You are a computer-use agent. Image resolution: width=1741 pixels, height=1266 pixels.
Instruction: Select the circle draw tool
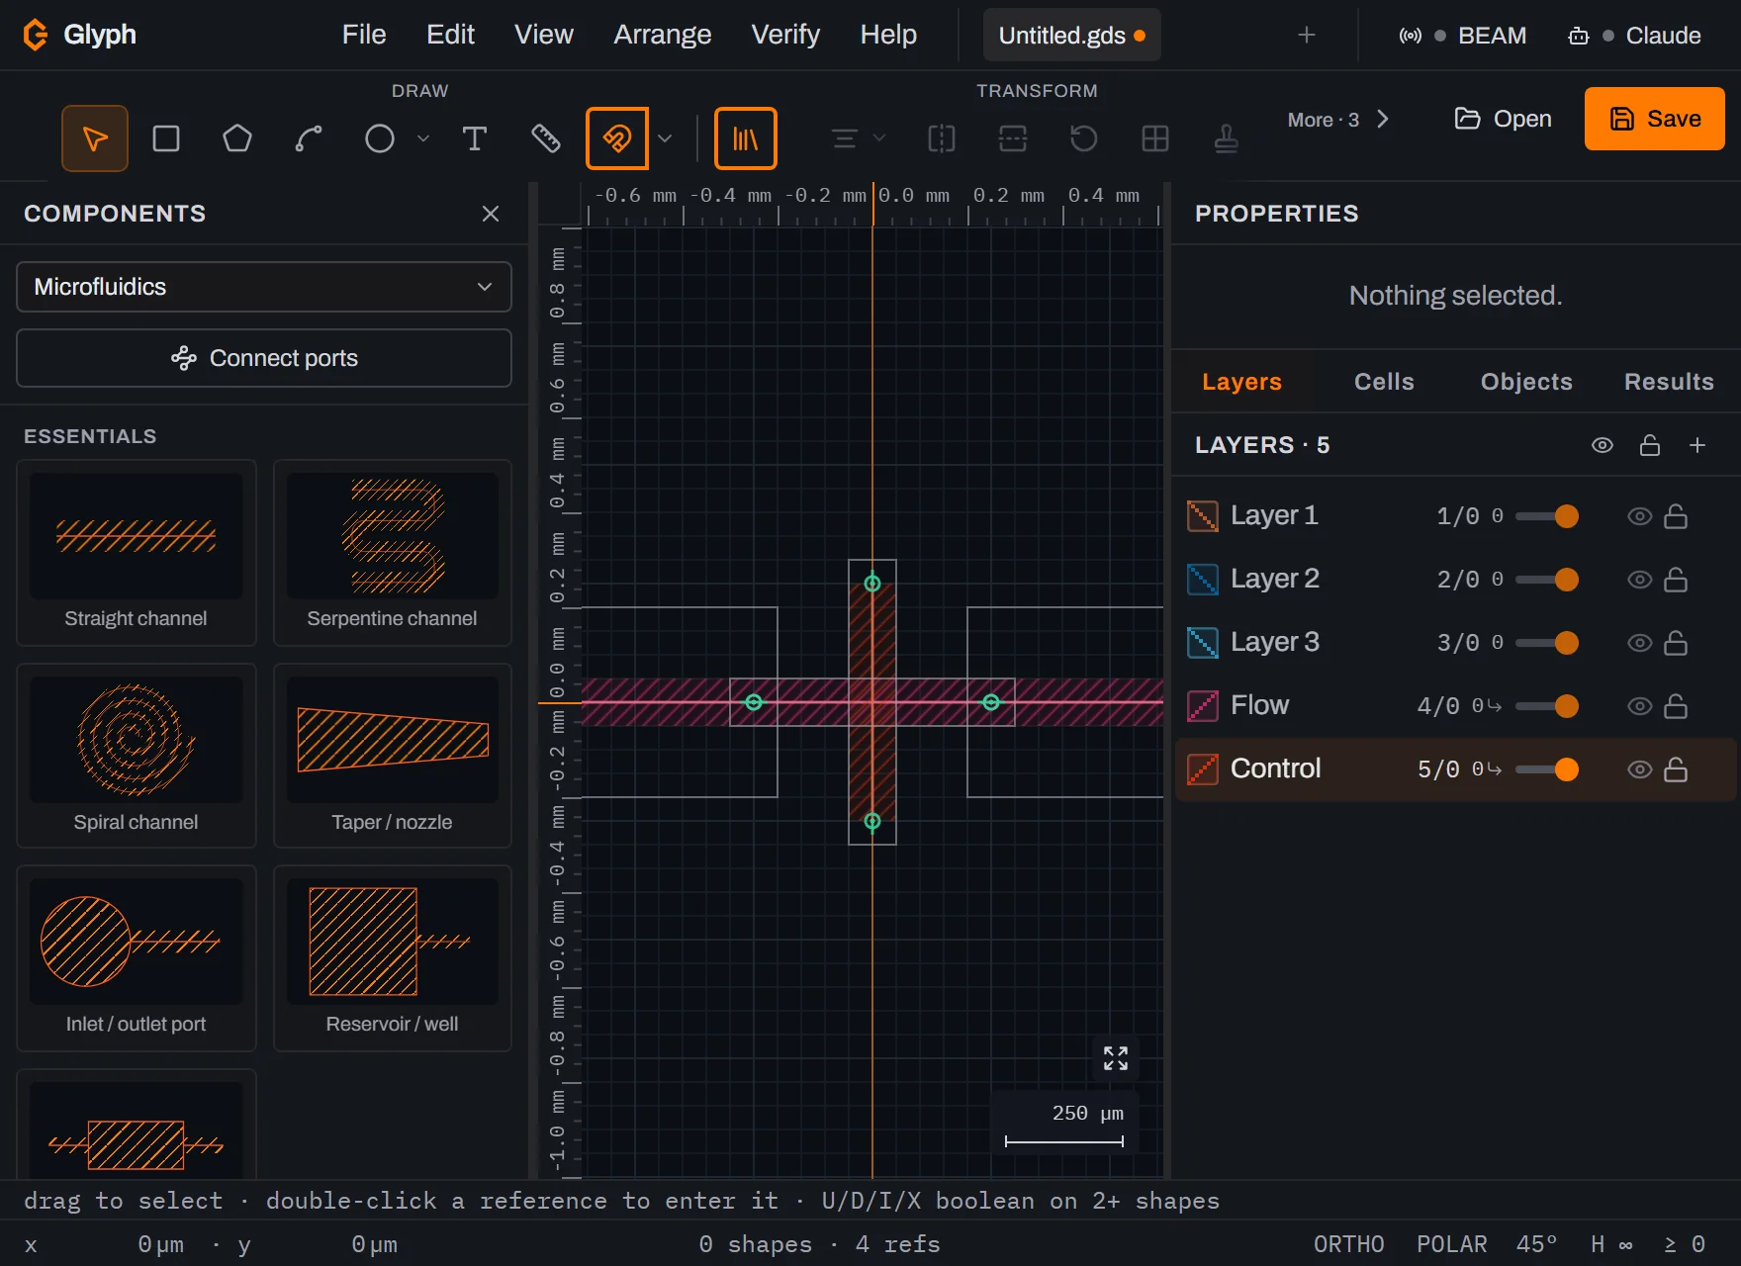[380, 138]
